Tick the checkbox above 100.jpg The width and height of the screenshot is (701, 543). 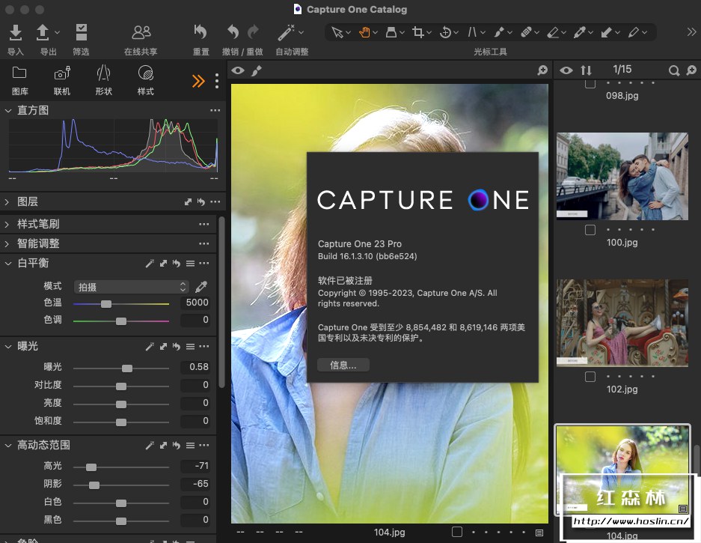[x=590, y=230]
